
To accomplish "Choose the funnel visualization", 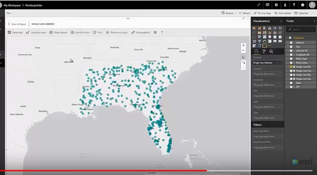I will [x=260, y=41].
